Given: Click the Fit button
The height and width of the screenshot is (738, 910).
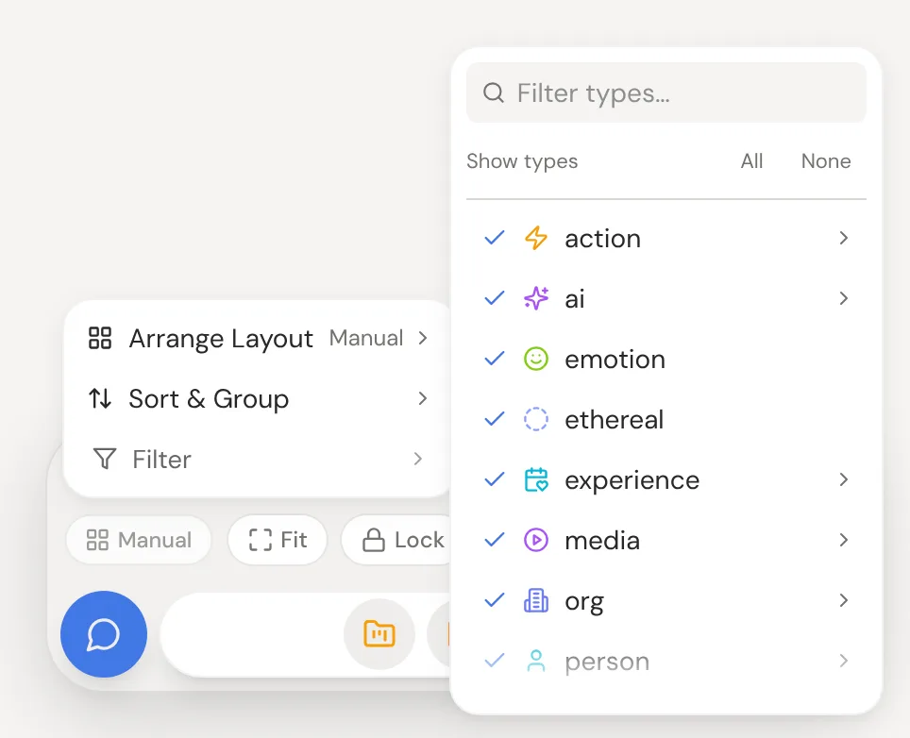Looking at the screenshot, I should [x=278, y=540].
